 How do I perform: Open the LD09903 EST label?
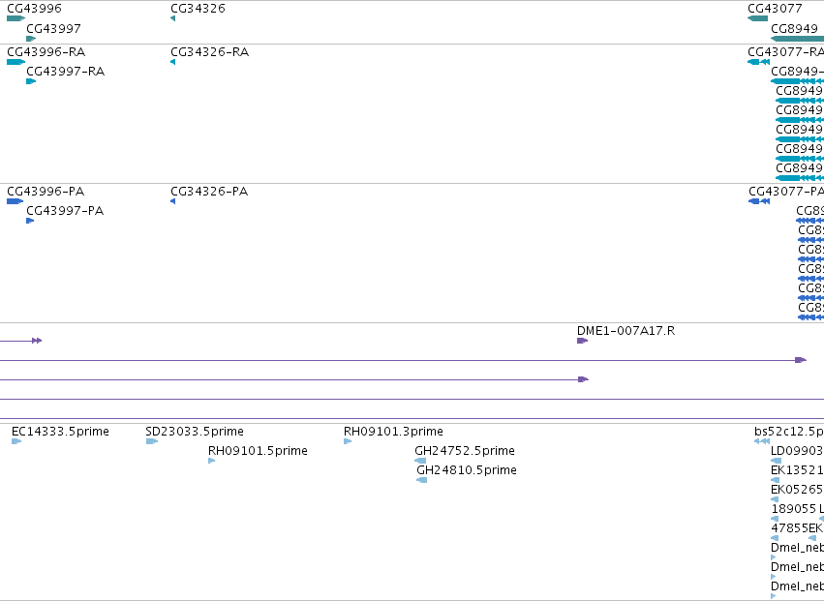(x=797, y=451)
